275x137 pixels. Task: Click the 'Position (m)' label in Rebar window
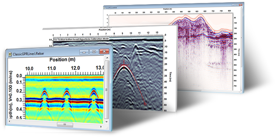62,60
